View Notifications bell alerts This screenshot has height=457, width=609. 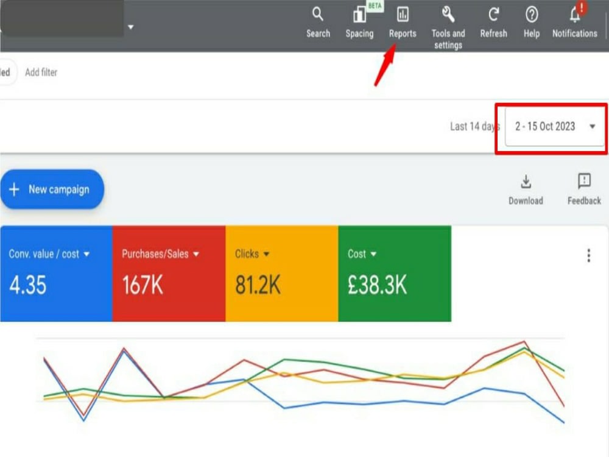click(x=574, y=23)
